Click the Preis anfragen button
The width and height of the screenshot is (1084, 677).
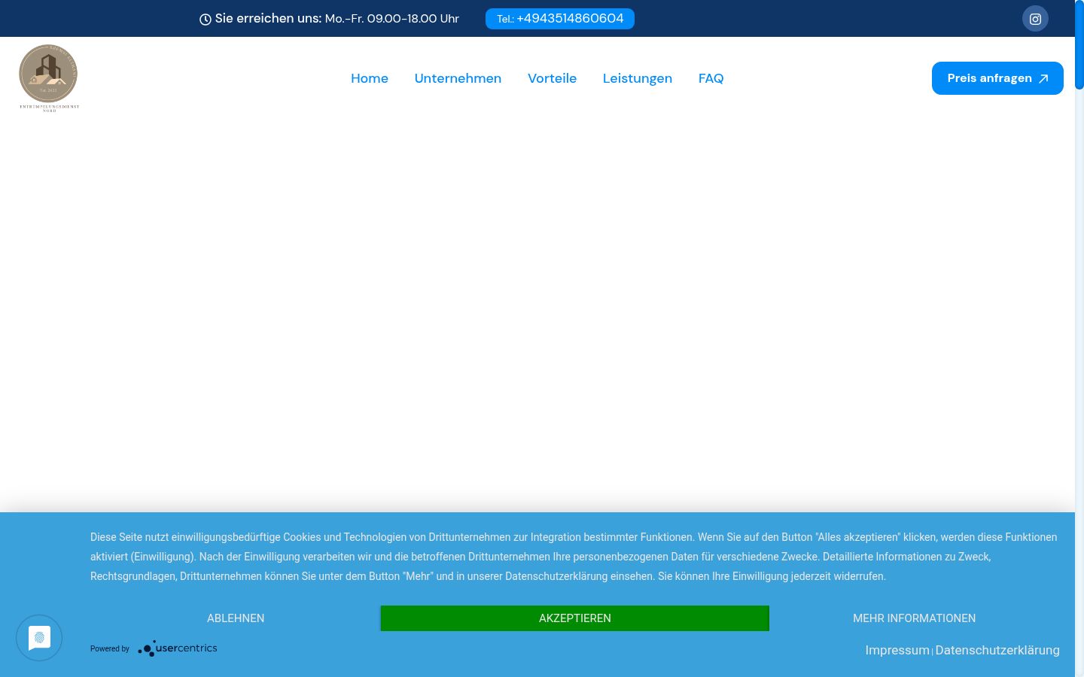(997, 78)
